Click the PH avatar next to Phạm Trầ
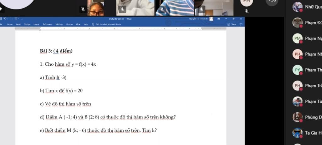The height and width of the screenshot is (145, 322). click(x=297, y=86)
